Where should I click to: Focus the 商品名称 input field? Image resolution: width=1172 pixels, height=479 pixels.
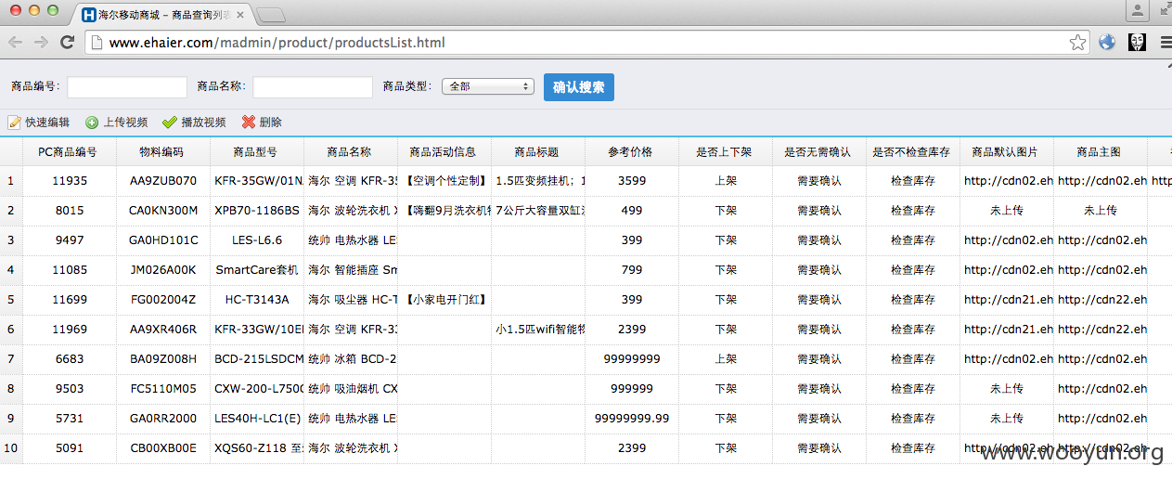pyautogui.click(x=313, y=86)
